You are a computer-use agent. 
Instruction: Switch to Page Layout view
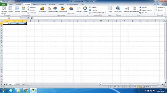(x=141, y=87)
